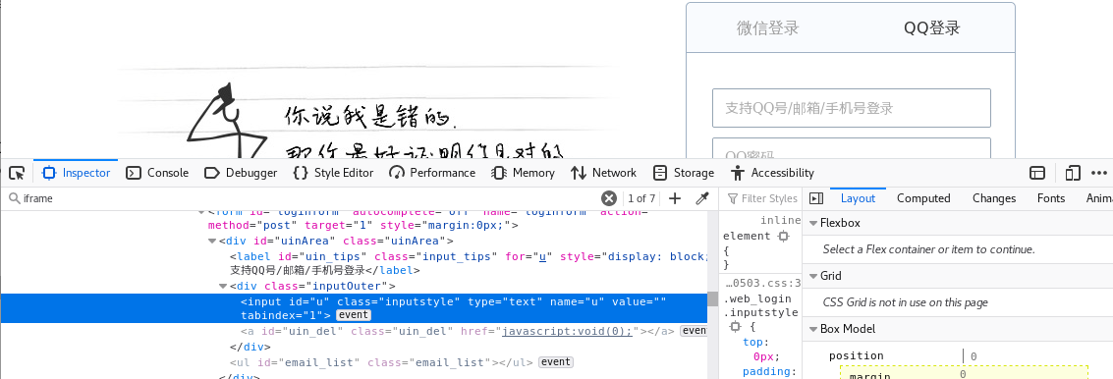
Task: Create a new node with plus icon
Action: (675, 198)
